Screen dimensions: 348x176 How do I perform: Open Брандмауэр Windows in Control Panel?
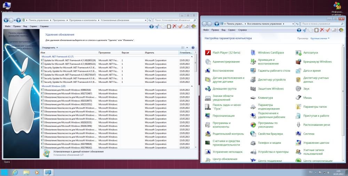(x=317, y=62)
